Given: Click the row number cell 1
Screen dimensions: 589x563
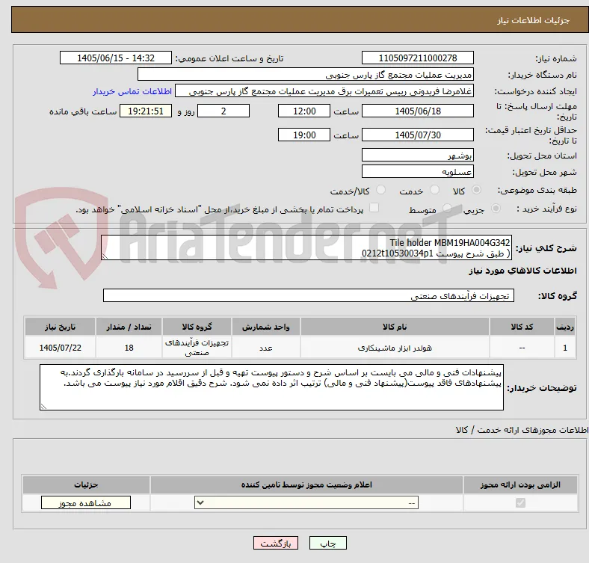Looking at the screenshot, I should [565, 348].
